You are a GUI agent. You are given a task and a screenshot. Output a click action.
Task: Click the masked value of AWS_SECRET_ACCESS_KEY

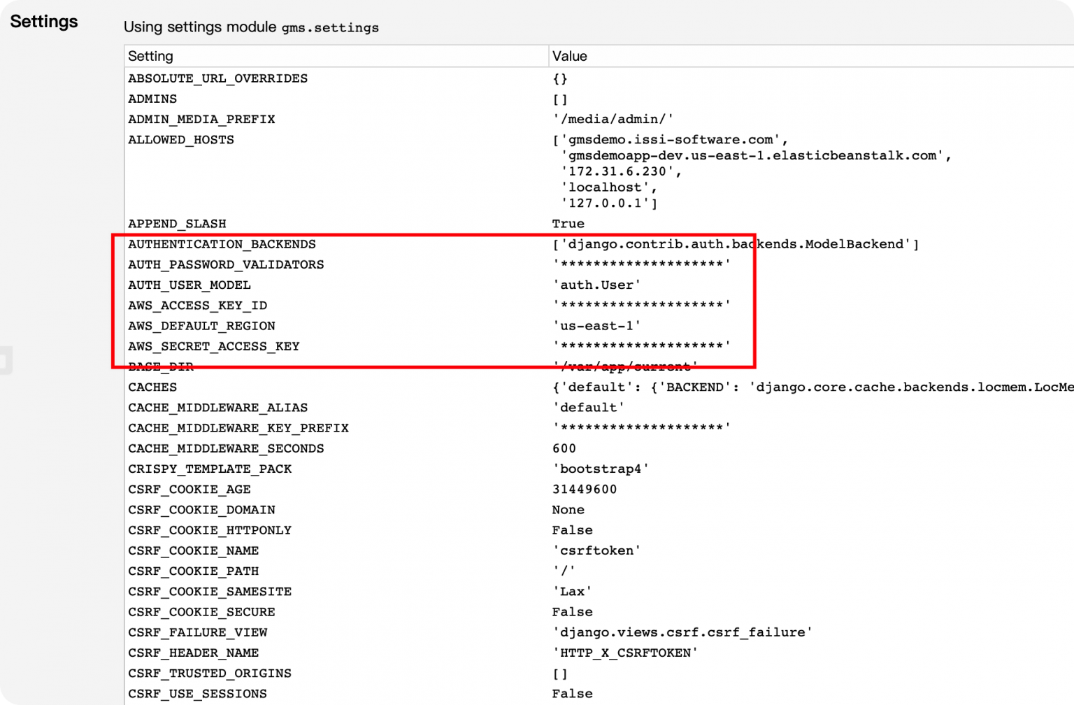pos(641,346)
